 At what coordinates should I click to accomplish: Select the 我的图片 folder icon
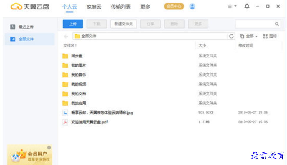tap(65, 65)
